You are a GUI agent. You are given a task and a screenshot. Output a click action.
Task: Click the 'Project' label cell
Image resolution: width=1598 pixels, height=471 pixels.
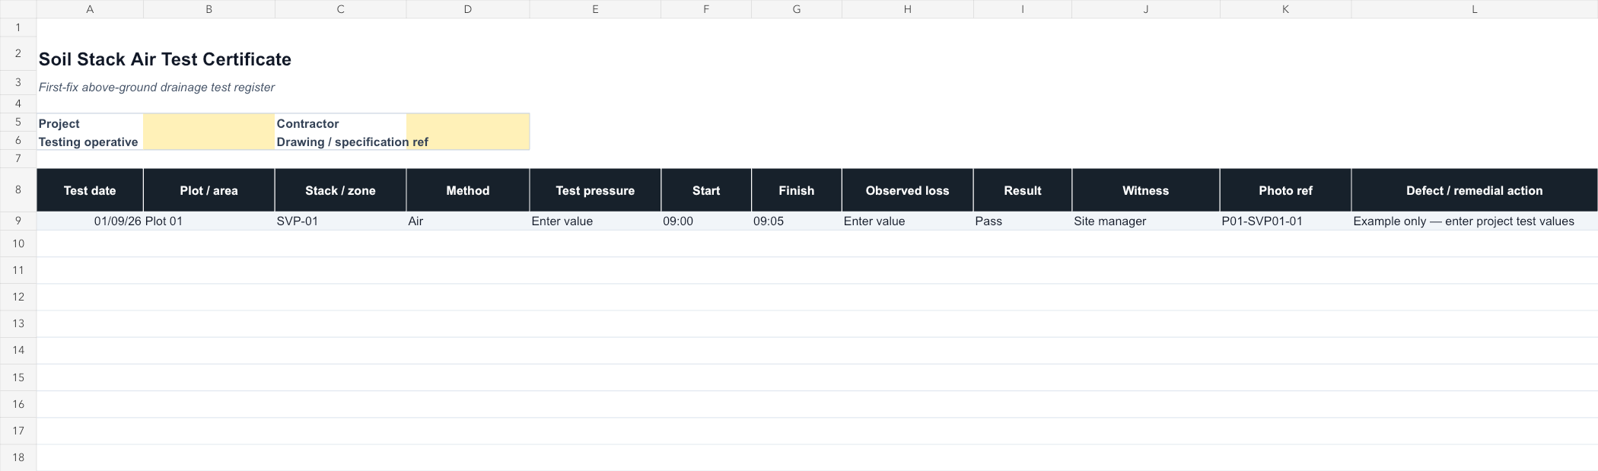(90, 123)
